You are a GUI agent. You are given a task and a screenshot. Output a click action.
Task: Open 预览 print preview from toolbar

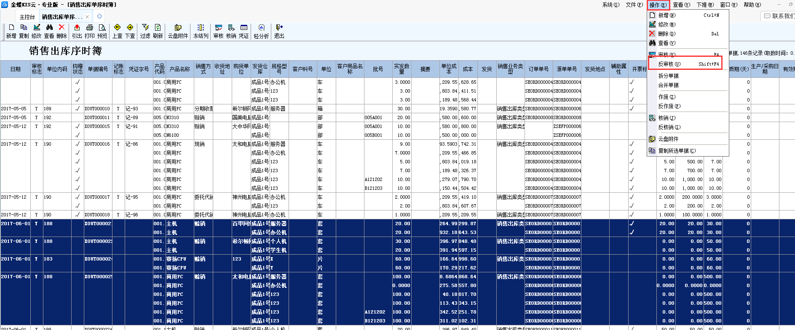[x=102, y=31]
